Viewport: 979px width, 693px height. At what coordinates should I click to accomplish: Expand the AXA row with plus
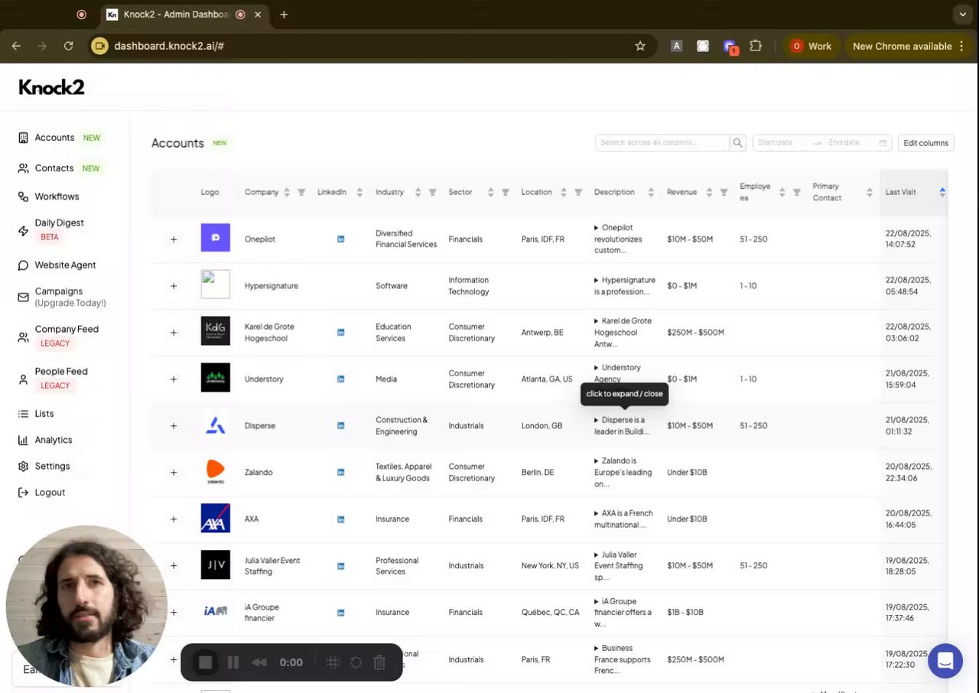(x=174, y=519)
